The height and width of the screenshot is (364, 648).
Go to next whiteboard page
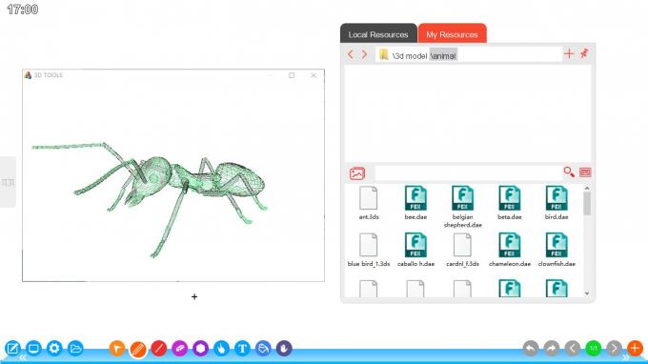[614, 349]
